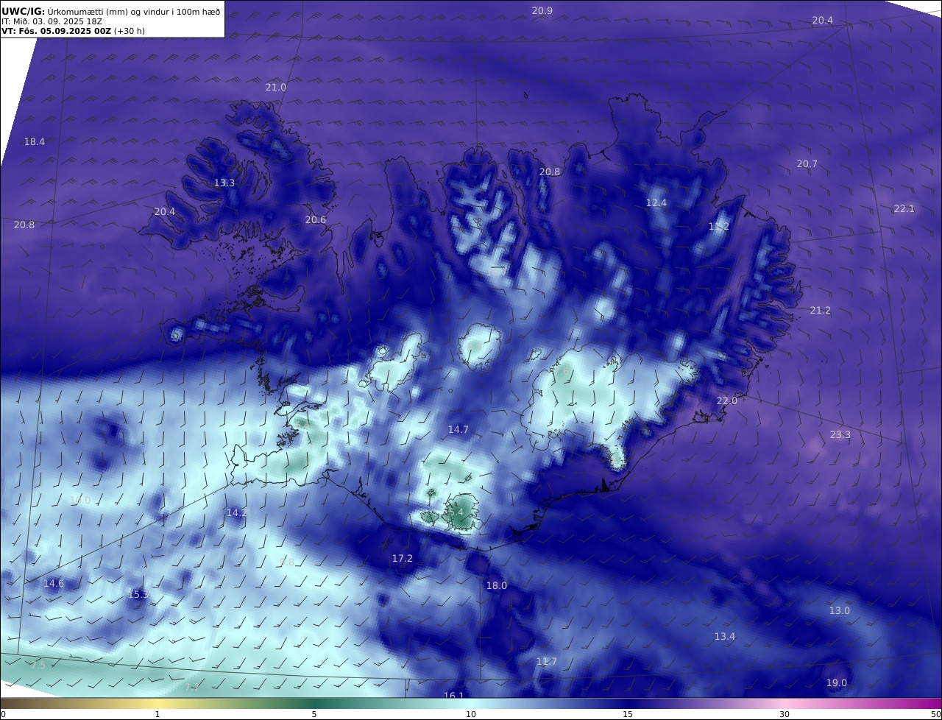Click the 13.3 value label

click(224, 183)
